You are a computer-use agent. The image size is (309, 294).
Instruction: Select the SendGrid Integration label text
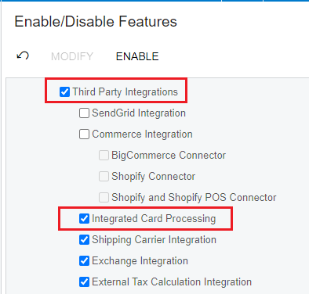click(x=139, y=113)
